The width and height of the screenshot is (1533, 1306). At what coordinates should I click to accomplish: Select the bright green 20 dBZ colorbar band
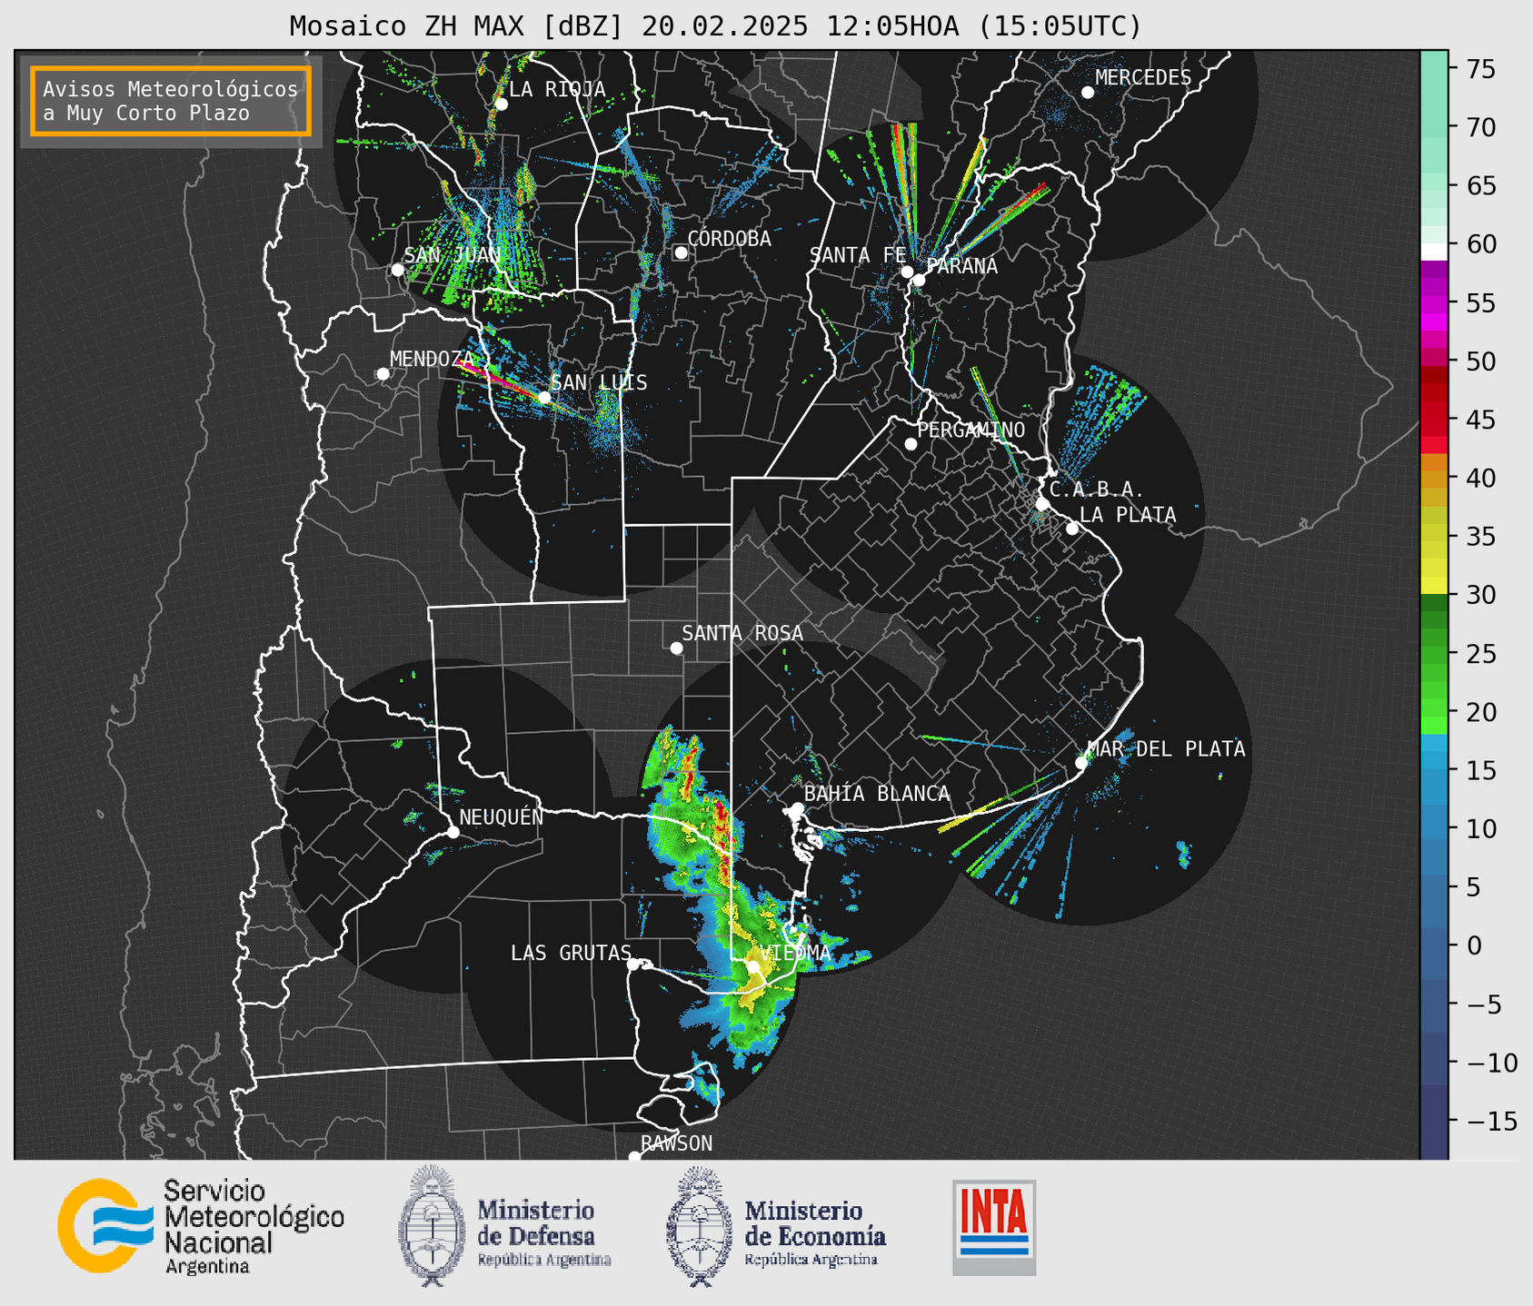(1434, 717)
